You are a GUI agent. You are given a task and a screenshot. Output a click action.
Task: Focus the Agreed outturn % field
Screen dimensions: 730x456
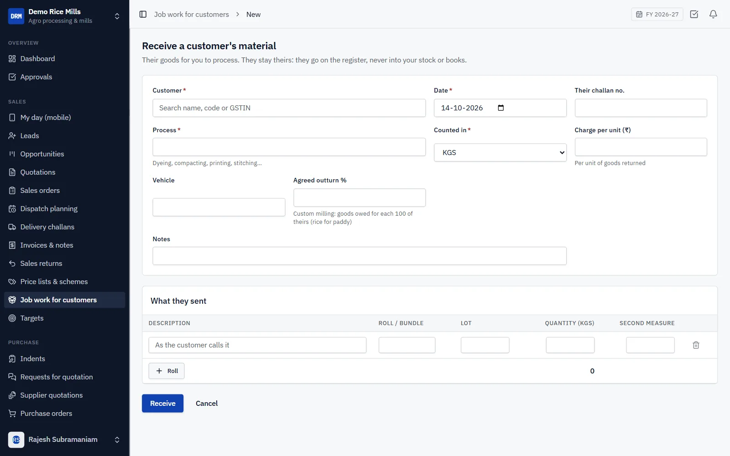[359, 197]
